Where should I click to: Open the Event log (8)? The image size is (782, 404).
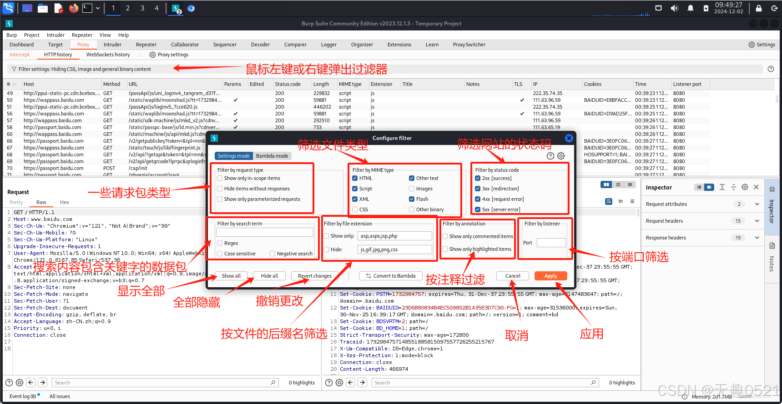pos(23,396)
